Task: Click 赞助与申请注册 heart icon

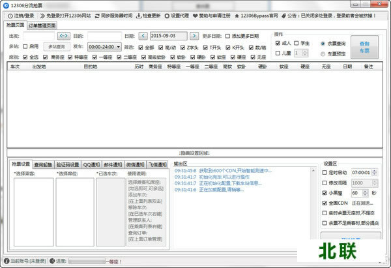Action: click(202, 15)
